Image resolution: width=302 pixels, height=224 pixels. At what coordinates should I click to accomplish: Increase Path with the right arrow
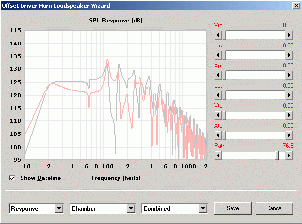(x=289, y=155)
